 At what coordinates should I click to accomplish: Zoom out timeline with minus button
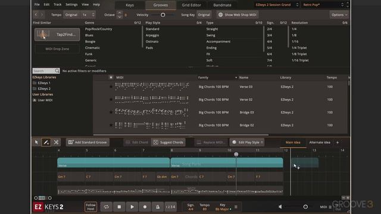point(343,198)
